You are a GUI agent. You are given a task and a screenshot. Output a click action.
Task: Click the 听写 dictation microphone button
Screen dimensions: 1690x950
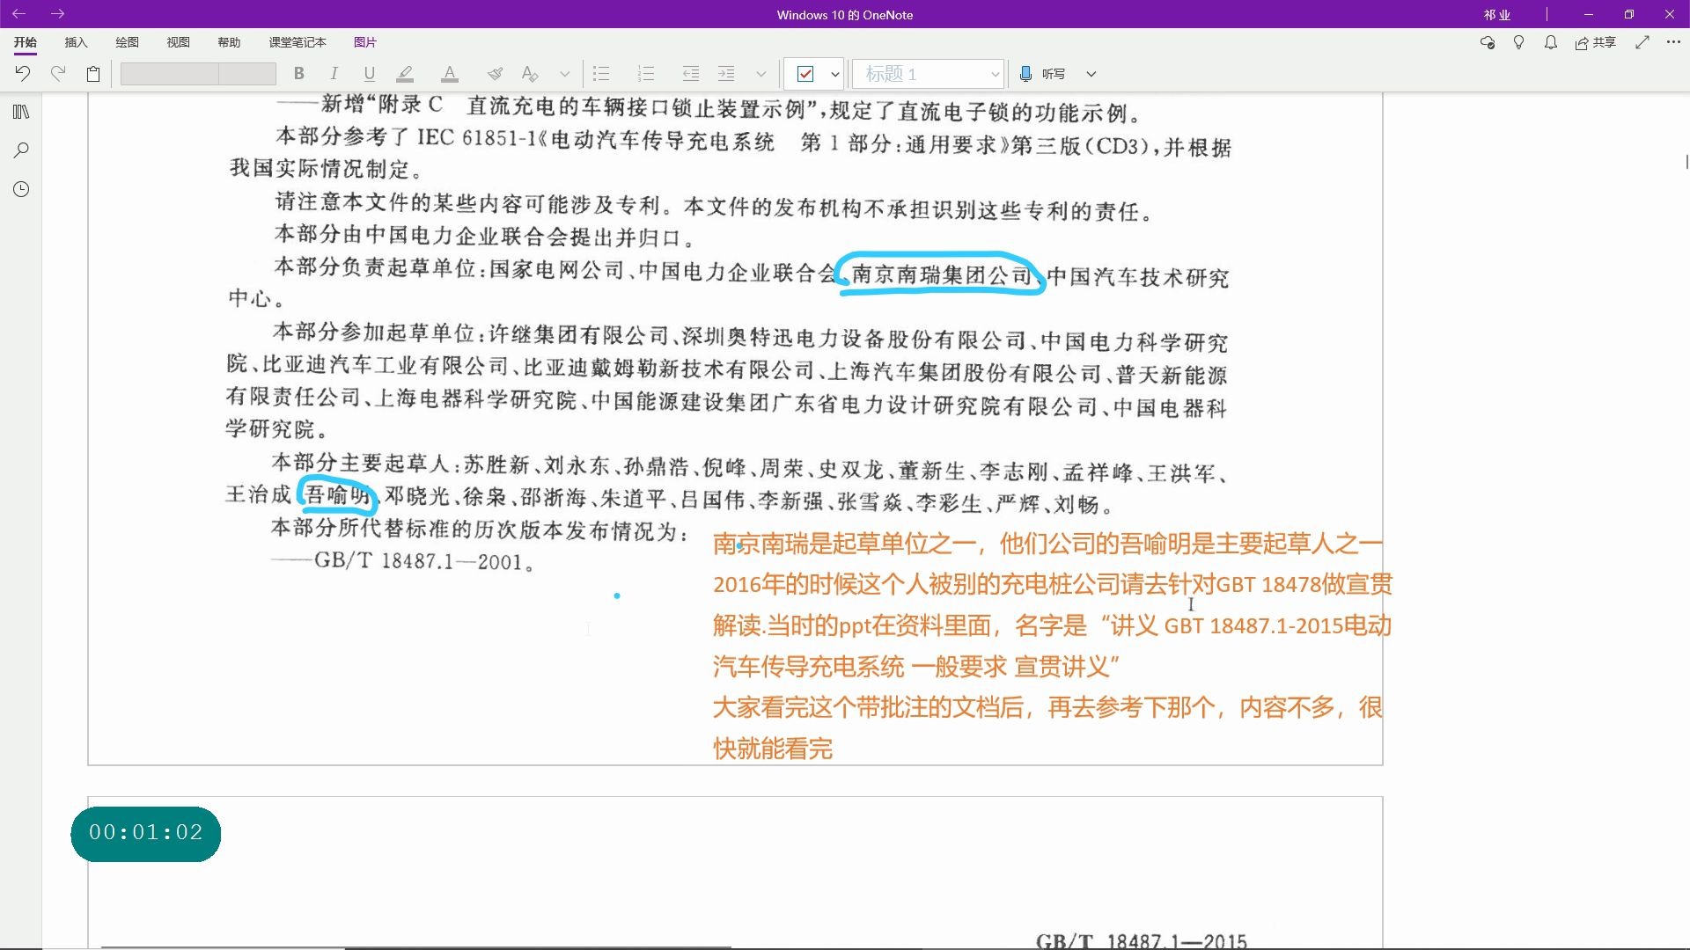pos(1042,74)
